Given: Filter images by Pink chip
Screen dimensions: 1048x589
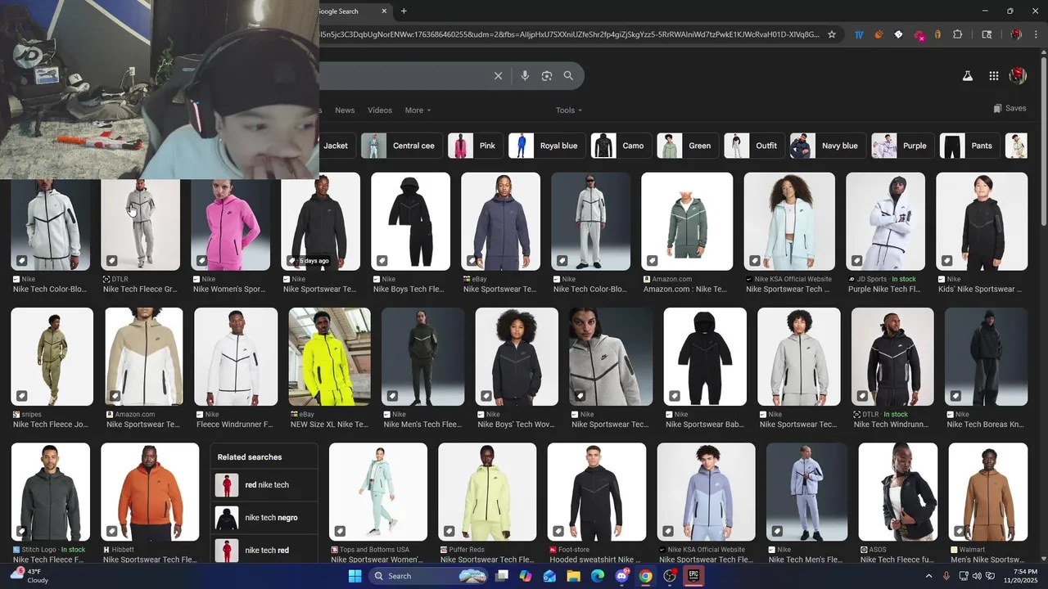Looking at the screenshot, I should coord(476,146).
